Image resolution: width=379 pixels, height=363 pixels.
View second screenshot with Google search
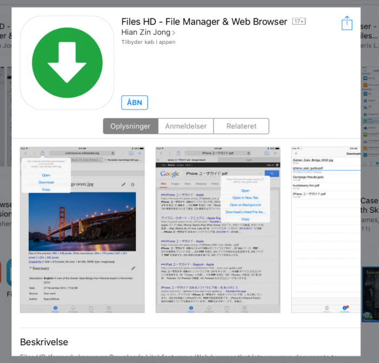(x=218, y=229)
